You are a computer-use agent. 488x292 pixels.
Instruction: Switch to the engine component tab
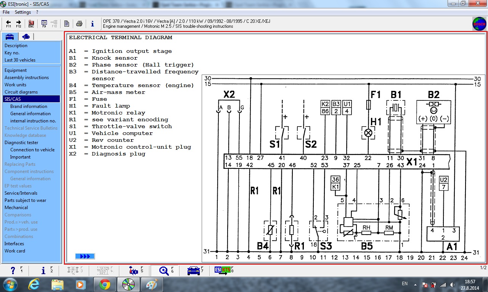coord(26,36)
